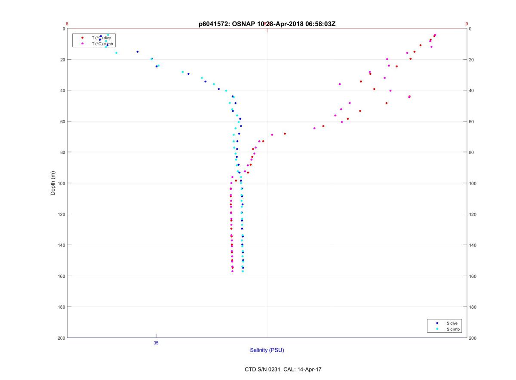The image size is (516, 380).
Task: Click the red '8' temperature axis label
Action: tap(67, 24)
